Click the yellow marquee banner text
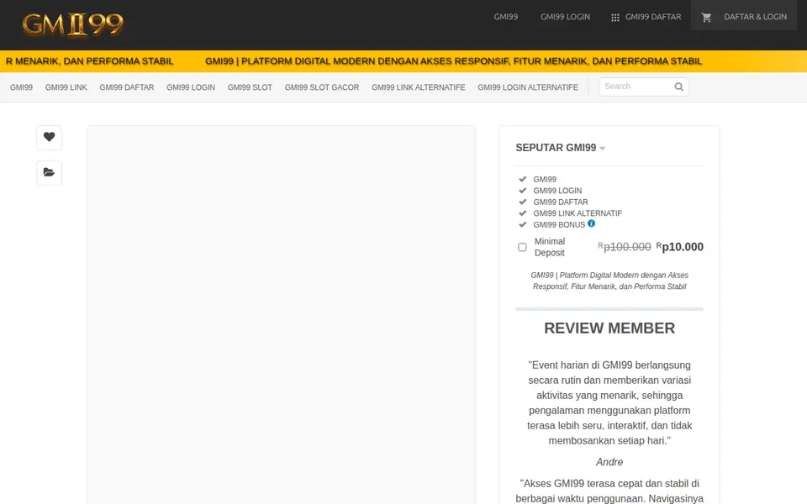This screenshot has width=807, height=504. [x=453, y=61]
